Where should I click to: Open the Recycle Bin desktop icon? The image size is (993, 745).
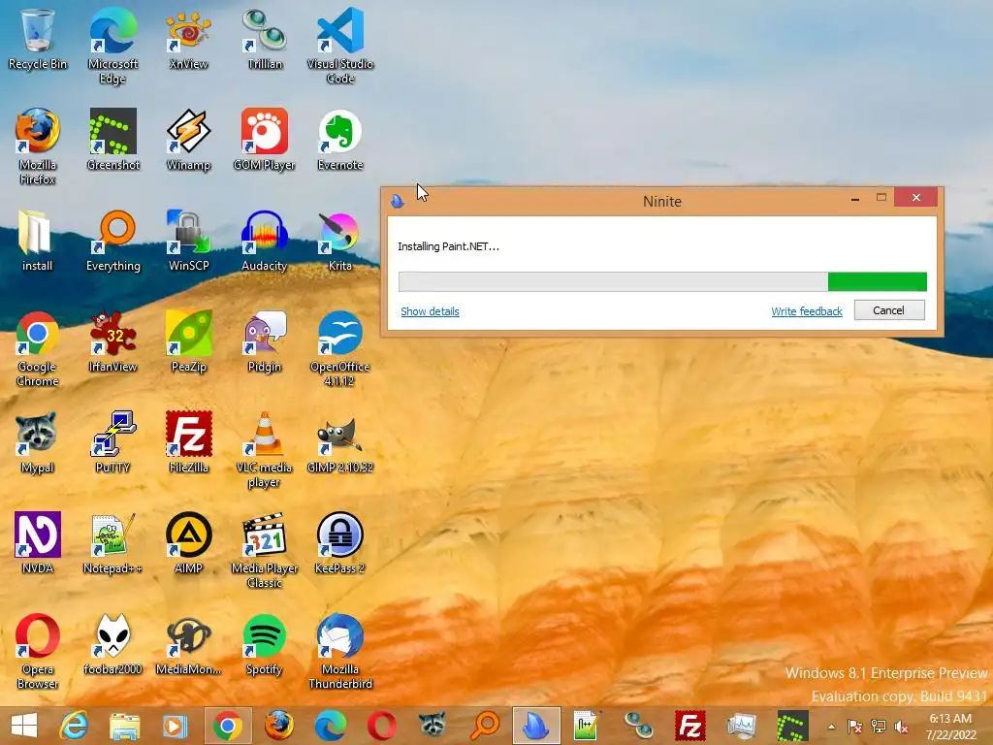(x=38, y=39)
